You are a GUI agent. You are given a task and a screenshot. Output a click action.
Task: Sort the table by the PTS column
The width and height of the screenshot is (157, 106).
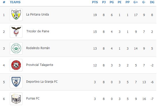pos(95,2)
